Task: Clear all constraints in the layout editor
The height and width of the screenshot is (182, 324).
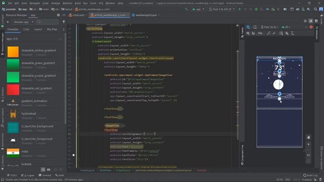Action: (x=268, y=33)
